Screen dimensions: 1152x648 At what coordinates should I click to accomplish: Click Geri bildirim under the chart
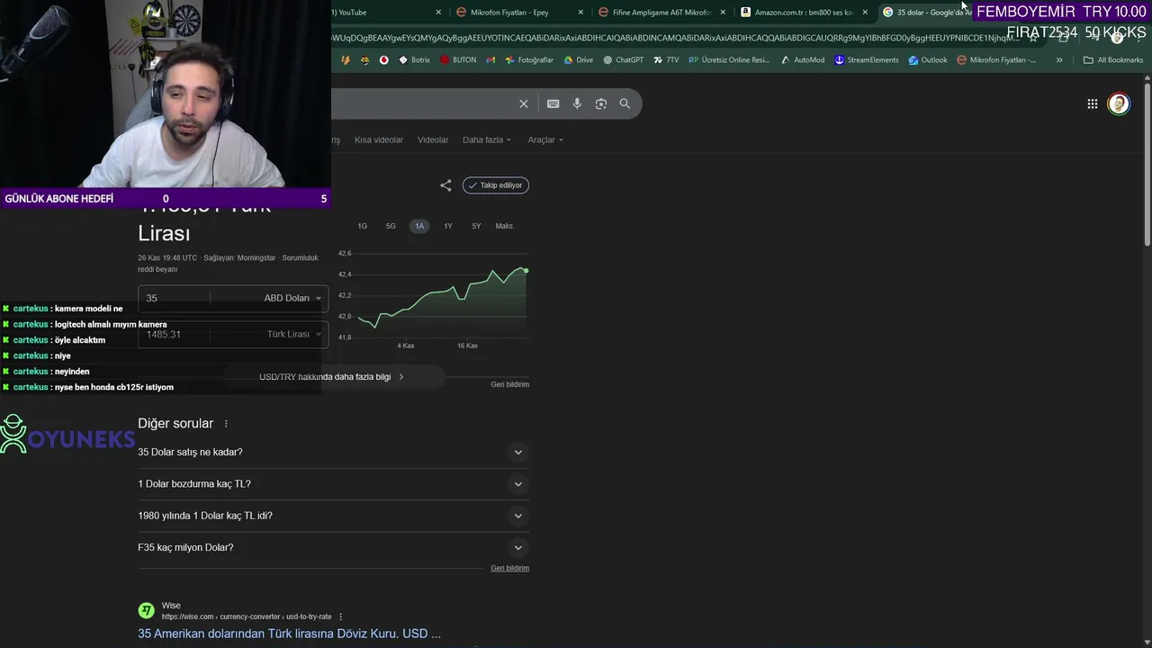(509, 384)
